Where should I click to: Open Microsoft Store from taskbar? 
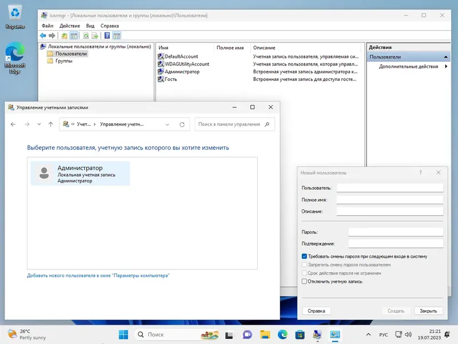(300, 334)
